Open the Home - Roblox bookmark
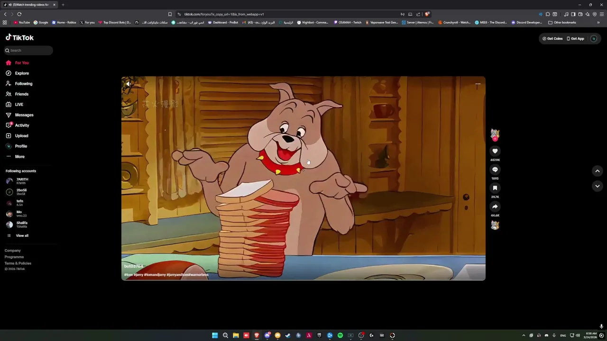The image size is (607, 341). [64, 22]
